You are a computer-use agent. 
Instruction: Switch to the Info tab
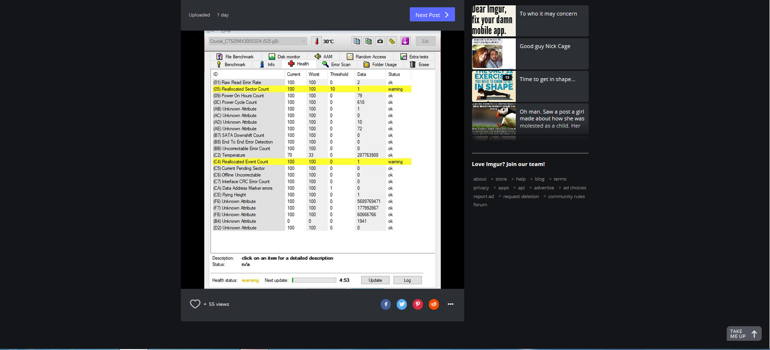[267, 65]
